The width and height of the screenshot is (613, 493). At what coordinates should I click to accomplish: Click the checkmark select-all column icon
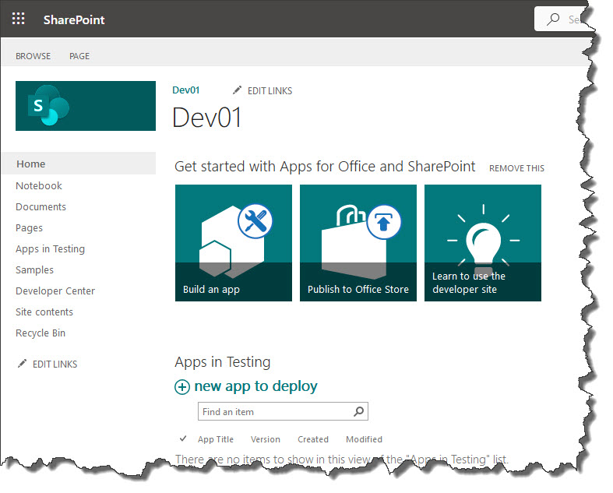(x=183, y=438)
